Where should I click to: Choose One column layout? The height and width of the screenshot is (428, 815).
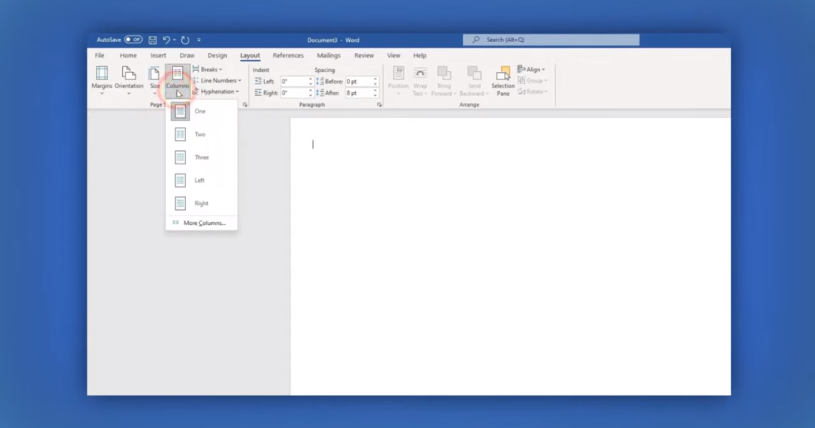coord(202,111)
